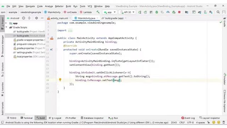Viewport: 227px width, 128px height.
Task: Click the class gutter icon beside MainActivity
Action: (52, 38)
